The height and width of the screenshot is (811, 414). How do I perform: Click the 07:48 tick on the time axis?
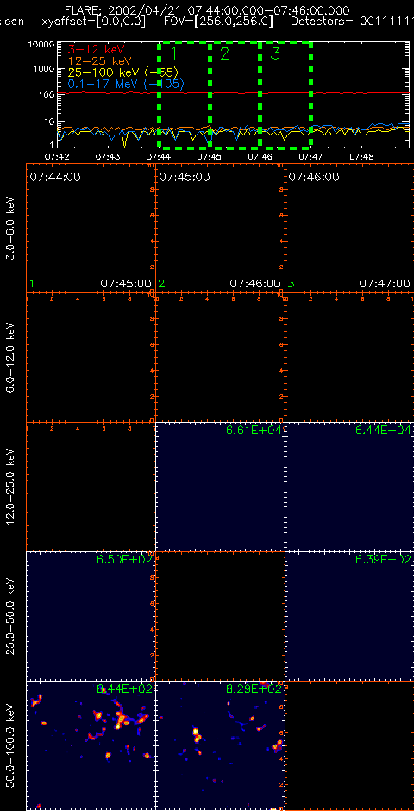tap(361, 154)
